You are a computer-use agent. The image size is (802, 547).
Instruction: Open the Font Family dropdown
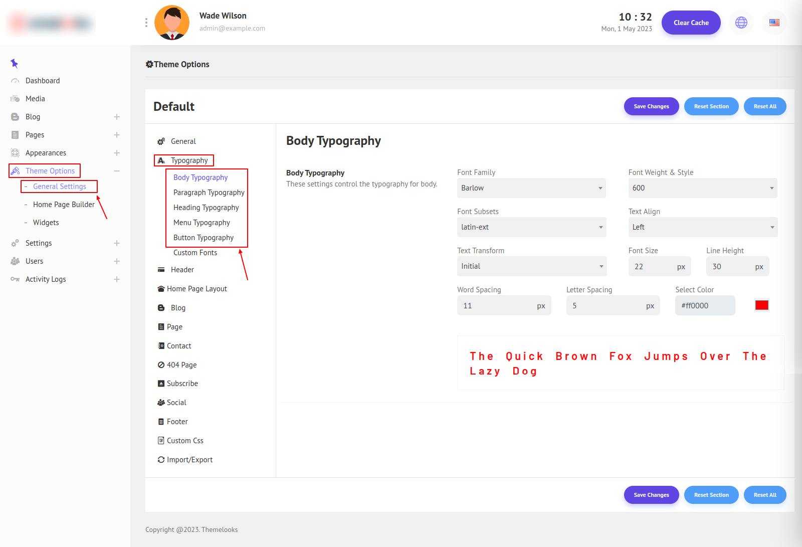[x=531, y=188]
